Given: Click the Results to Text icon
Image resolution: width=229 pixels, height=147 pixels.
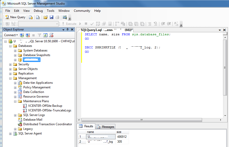Looking at the screenshot, I should (x=130, y=24).
